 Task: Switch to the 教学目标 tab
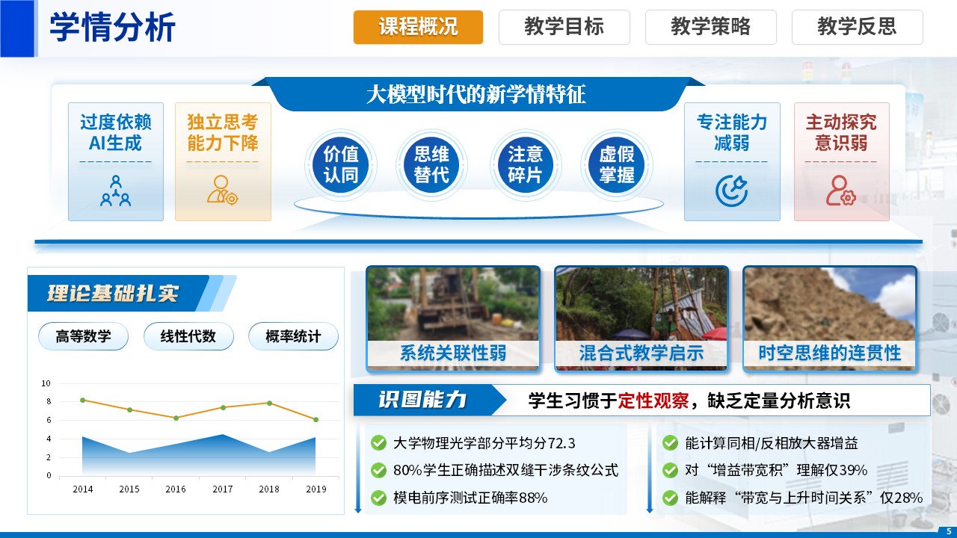564,28
